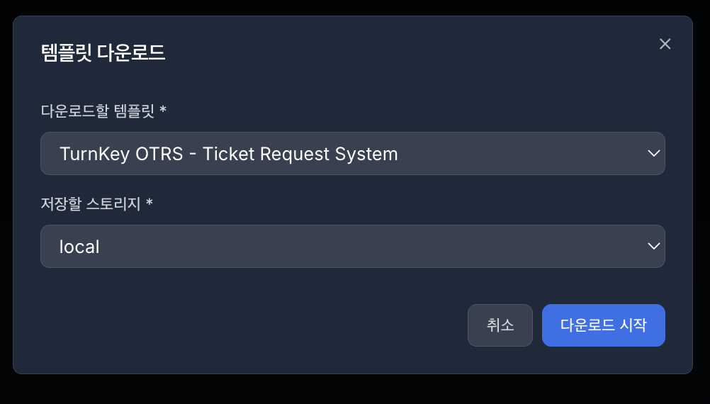The height and width of the screenshot is (404, 710).
Task: Expand the template list showing Ticket Request System
Action: pos(352,153)
